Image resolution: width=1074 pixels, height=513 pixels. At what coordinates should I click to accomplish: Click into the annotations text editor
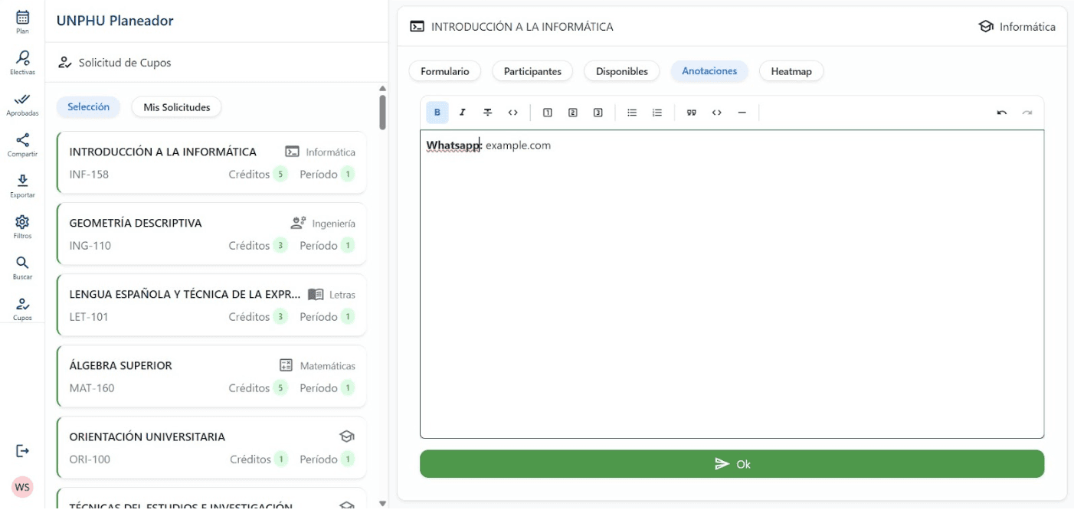[732, 284]
